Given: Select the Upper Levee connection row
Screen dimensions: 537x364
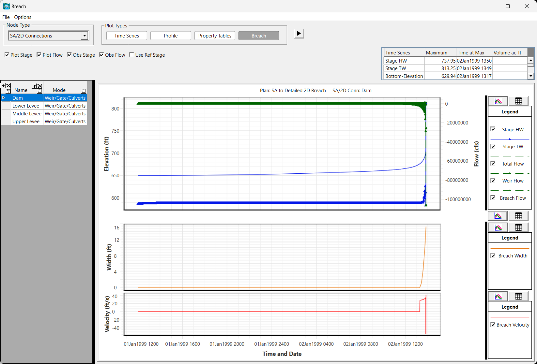Looking at the screenshot, I should pyautogui.click(x=26, y=122).
